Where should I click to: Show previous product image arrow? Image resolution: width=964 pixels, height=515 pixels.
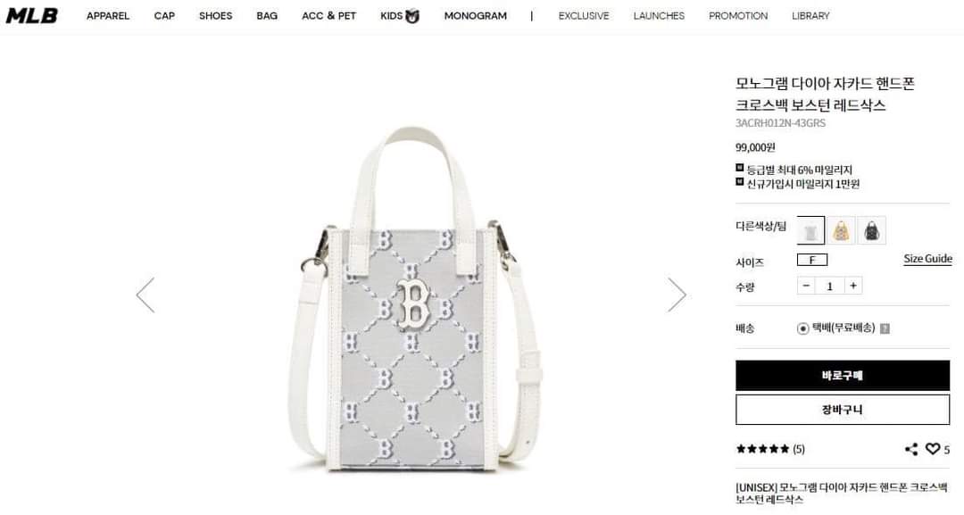point(145,295)
